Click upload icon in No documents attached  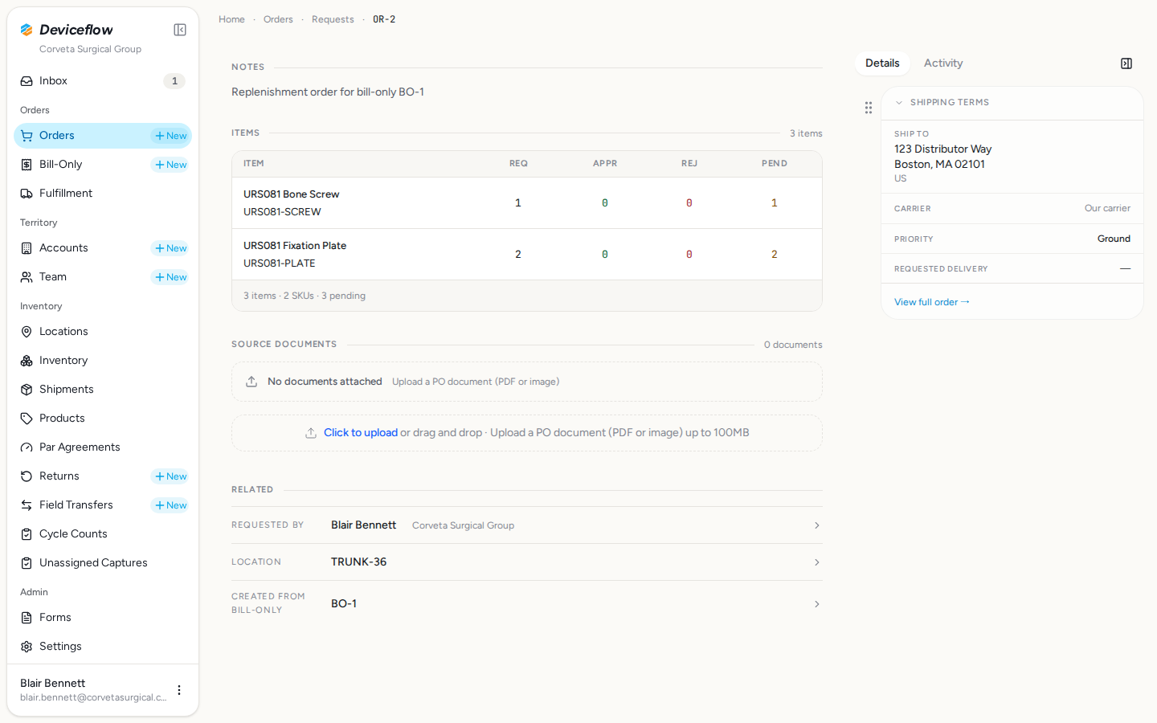click(251, 382)
